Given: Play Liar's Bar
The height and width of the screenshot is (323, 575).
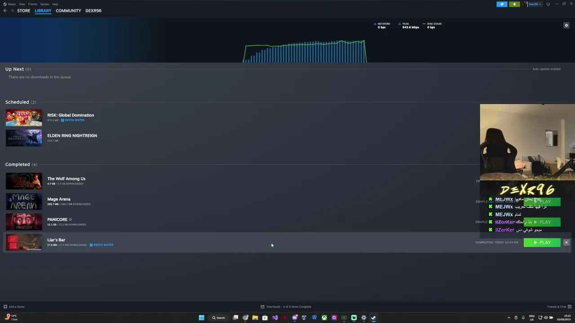Looking at the screenshot, I should point(542,242).
